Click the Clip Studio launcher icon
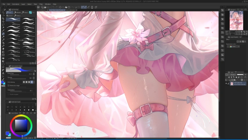The height and width of the screenshot is (140, 248). point(38,7)
